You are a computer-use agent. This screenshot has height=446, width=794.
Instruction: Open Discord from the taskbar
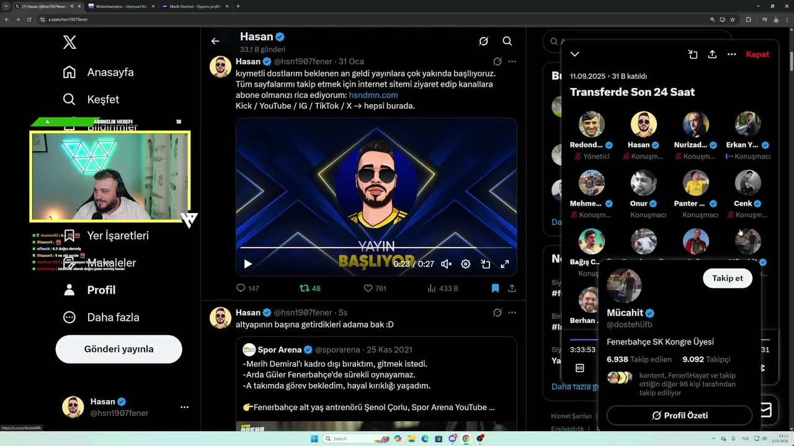click(452, 439)
